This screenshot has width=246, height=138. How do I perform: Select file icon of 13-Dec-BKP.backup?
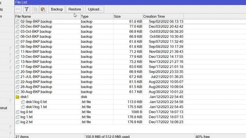[x=18, y=57]
